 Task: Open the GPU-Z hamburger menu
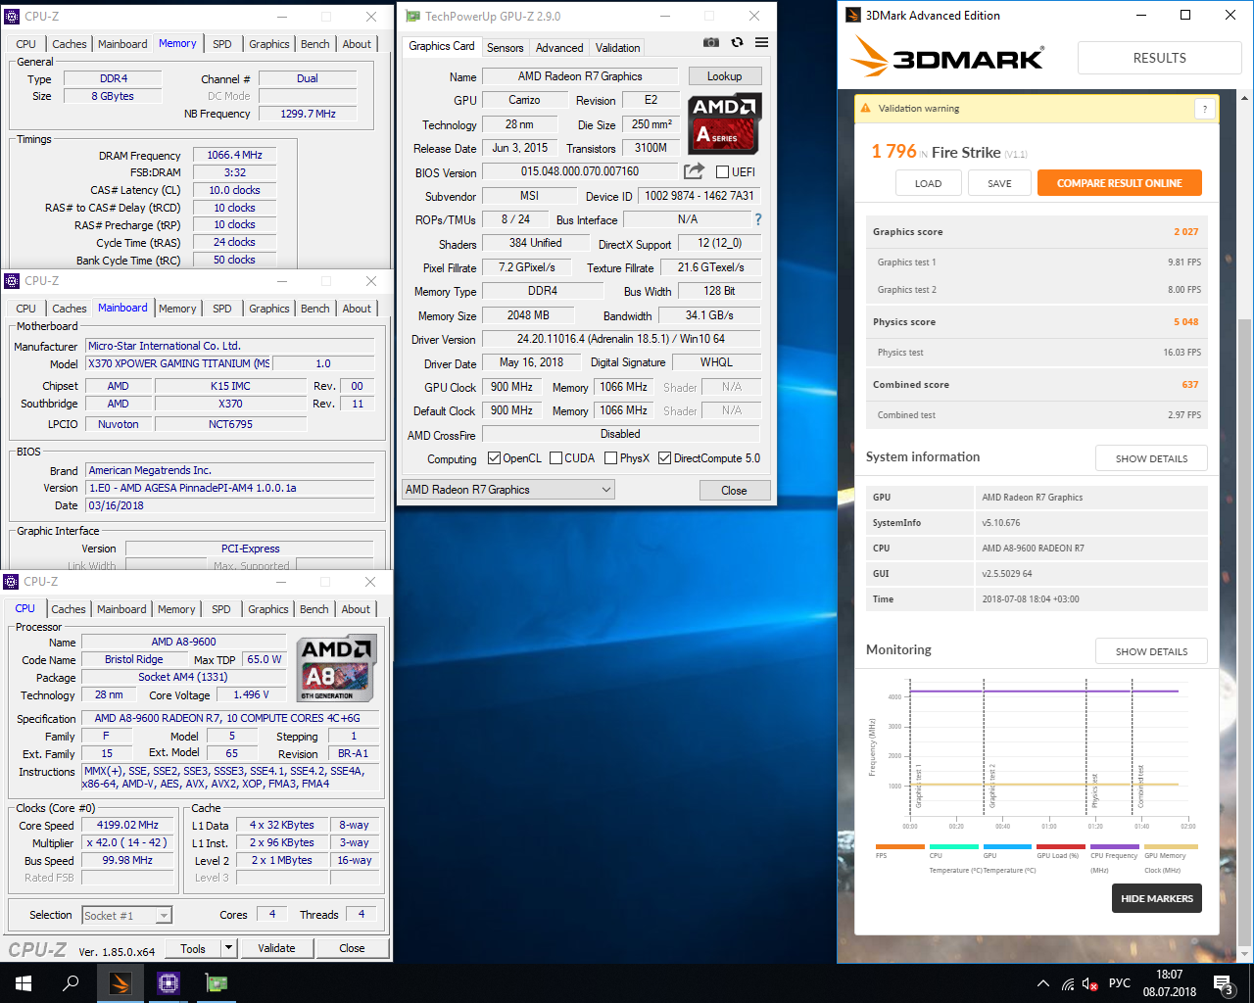click(761, 43)
